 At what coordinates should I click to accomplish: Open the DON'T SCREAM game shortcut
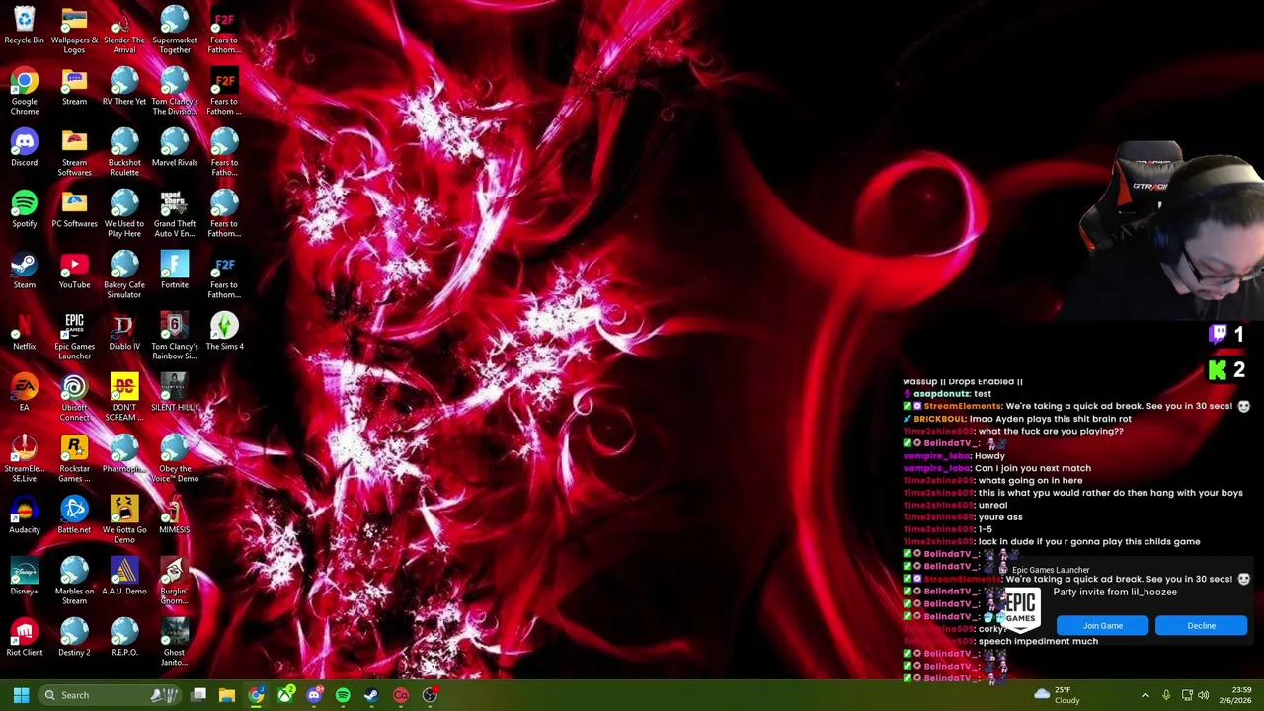124,398
